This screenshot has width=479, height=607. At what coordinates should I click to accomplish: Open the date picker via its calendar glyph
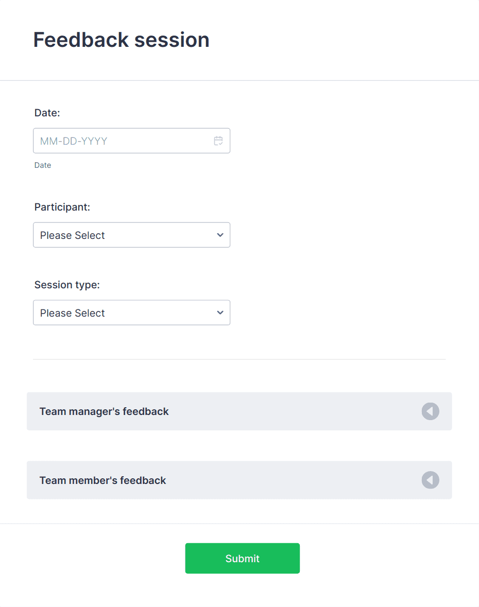tap(218, 141)
